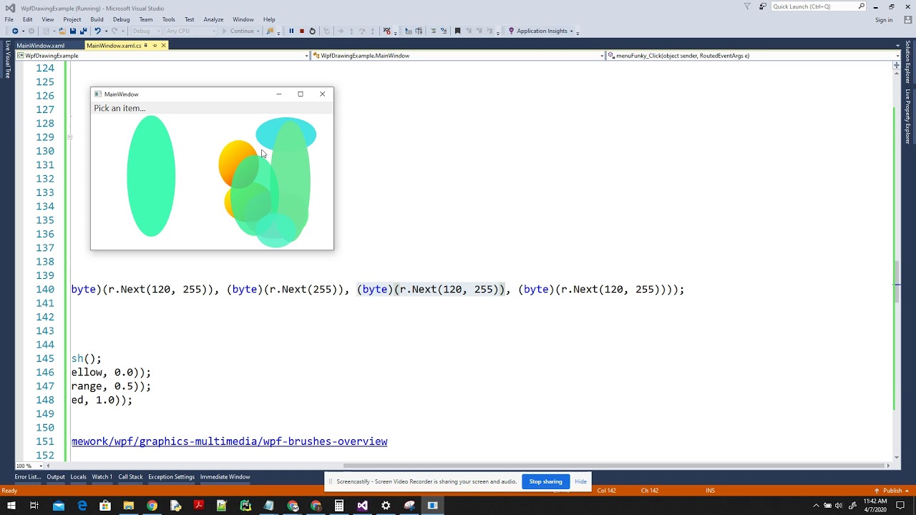916x515 pixels.
Task: Click the Undo arrow in the toolbar
Action: [x=97, y=31]
